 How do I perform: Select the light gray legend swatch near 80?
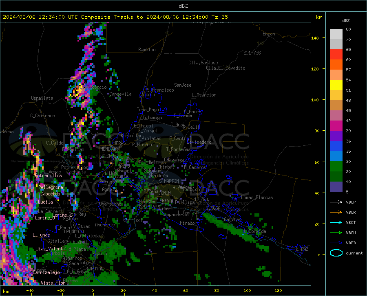pos(336,34)
